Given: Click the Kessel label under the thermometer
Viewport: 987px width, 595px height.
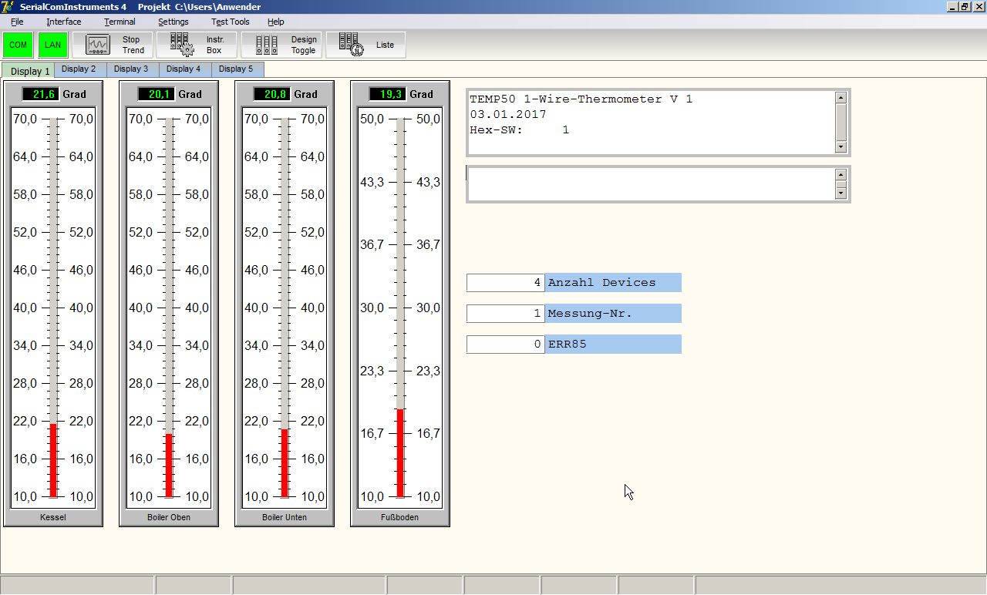Looking at the screenshot, I should tap(53, 517).
